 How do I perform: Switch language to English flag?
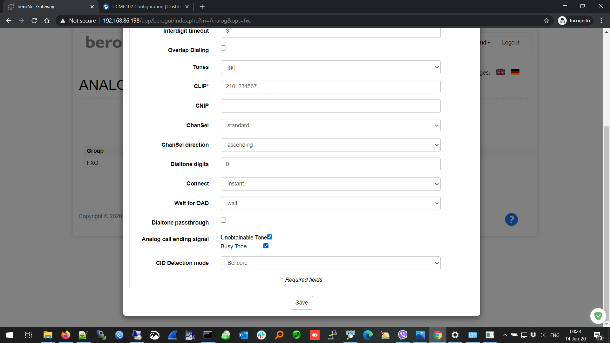pos(500,72)
